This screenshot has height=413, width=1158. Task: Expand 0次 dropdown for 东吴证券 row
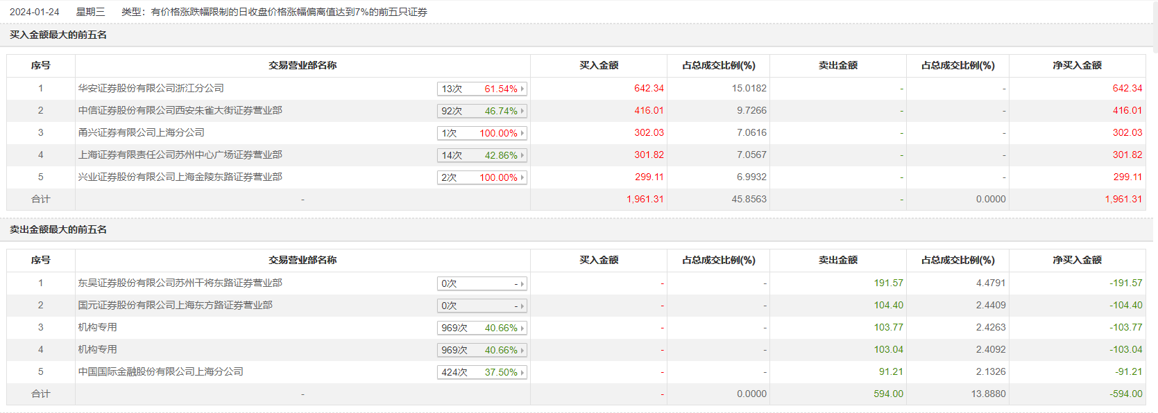pos(482,283)
